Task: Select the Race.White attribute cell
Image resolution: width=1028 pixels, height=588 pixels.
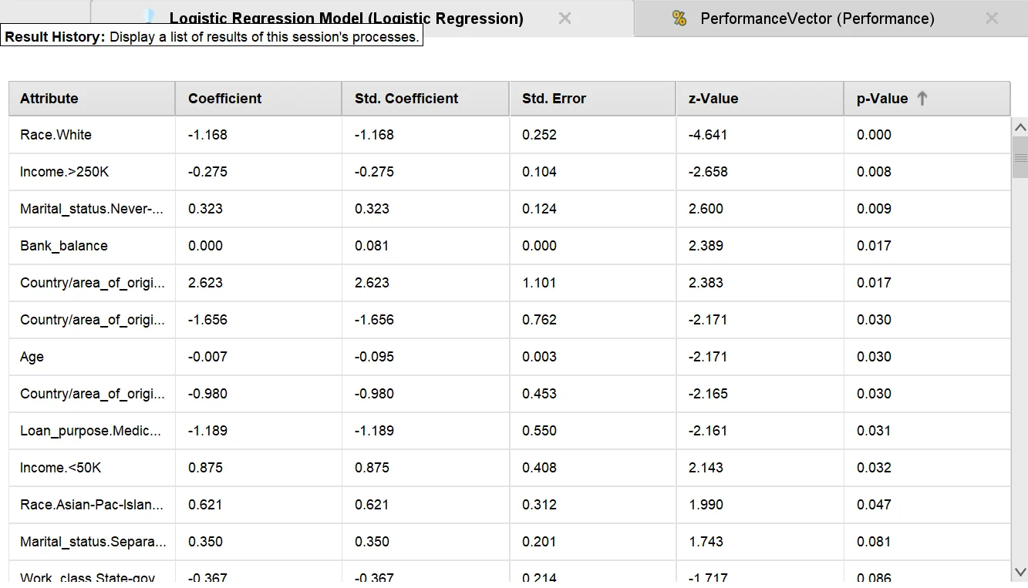Action: [92, 135]
